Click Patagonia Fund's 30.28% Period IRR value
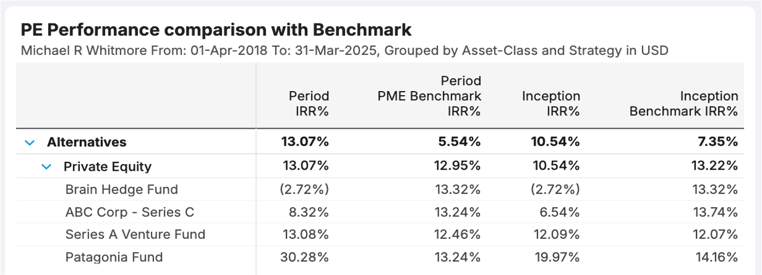 [304, 257]
